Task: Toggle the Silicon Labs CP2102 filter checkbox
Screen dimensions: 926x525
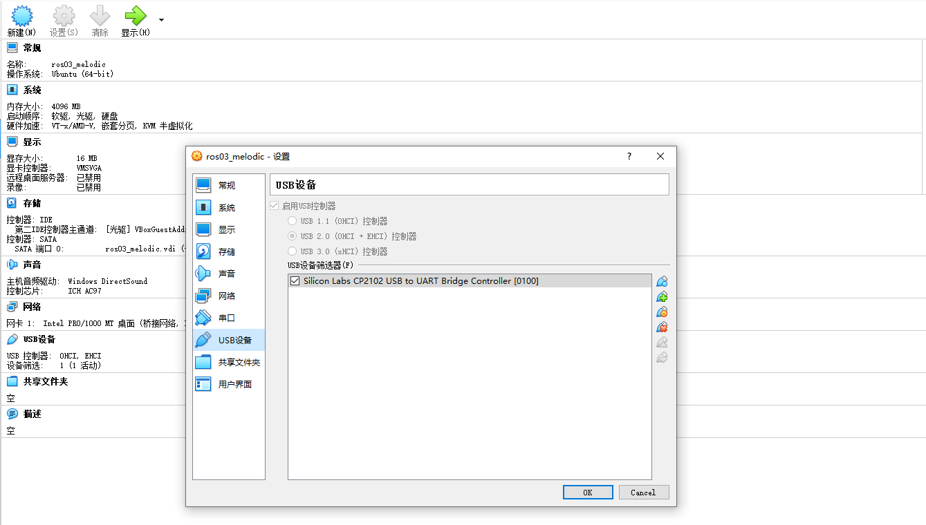Action: point(295,281)
